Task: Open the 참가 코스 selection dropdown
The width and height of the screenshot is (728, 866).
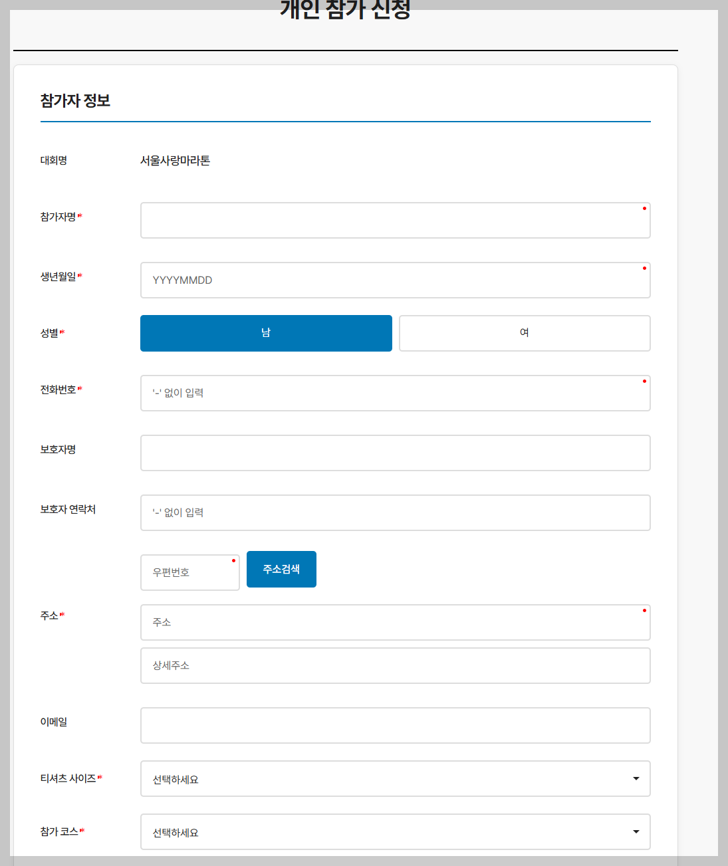Action: pos(395,831)
